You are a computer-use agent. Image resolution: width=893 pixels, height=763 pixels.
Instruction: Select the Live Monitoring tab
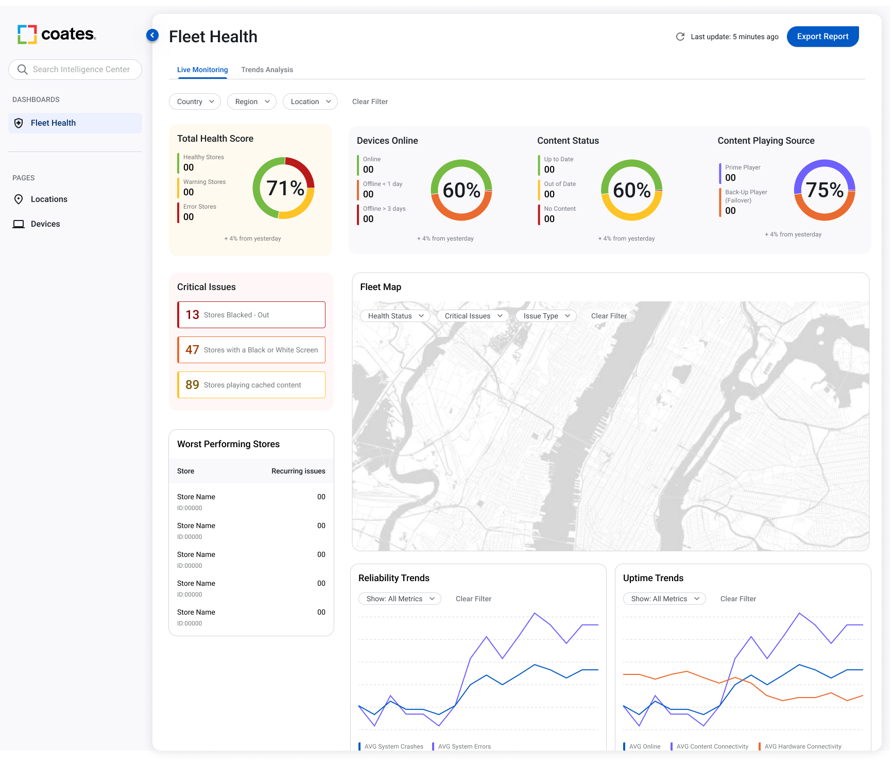pos(202,70)
